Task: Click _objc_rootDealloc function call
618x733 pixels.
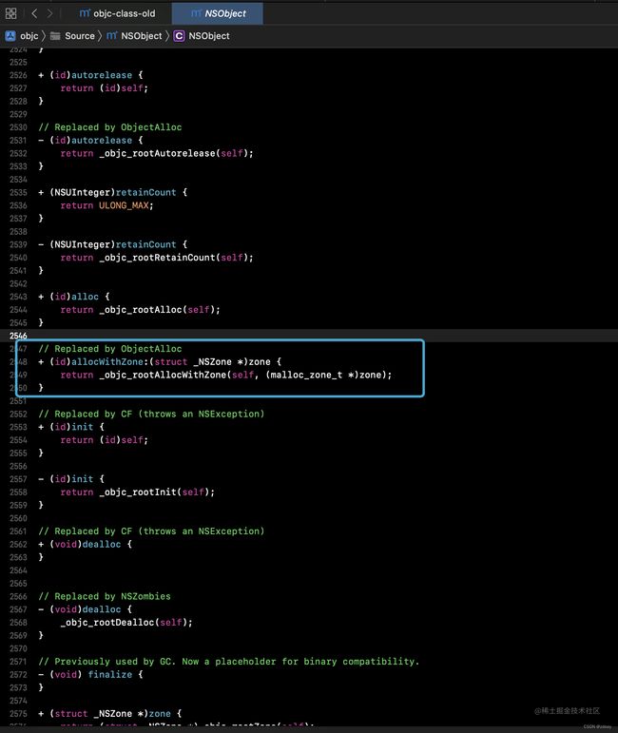Action: (107, 623)
